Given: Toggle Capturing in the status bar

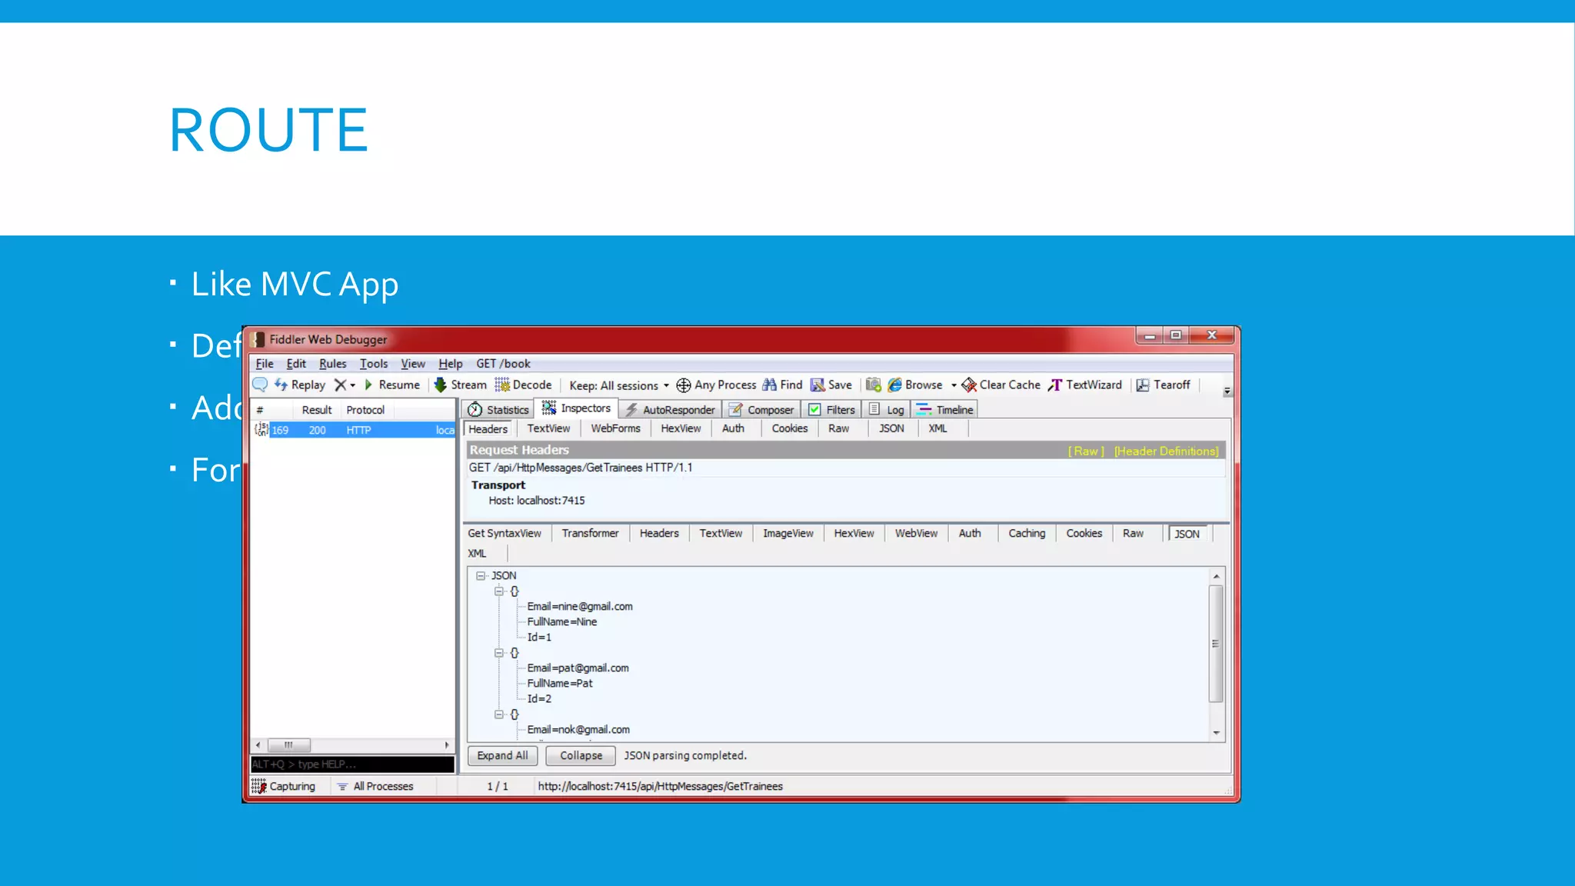Looking at the screenshot, I should [x=284, y=786].
